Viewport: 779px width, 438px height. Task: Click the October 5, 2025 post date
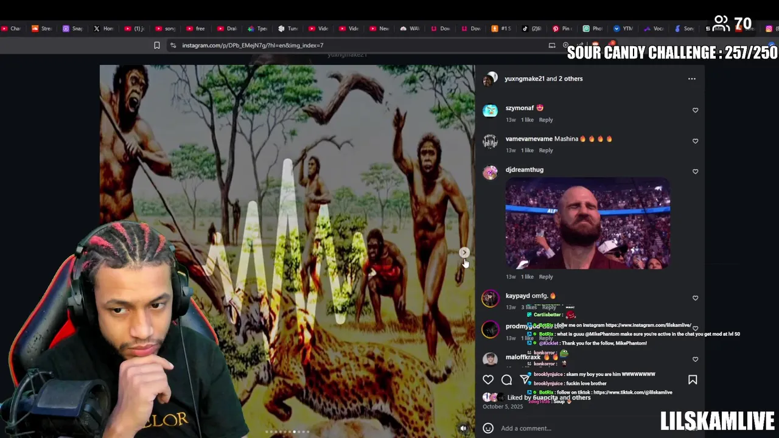pos(503,406)
